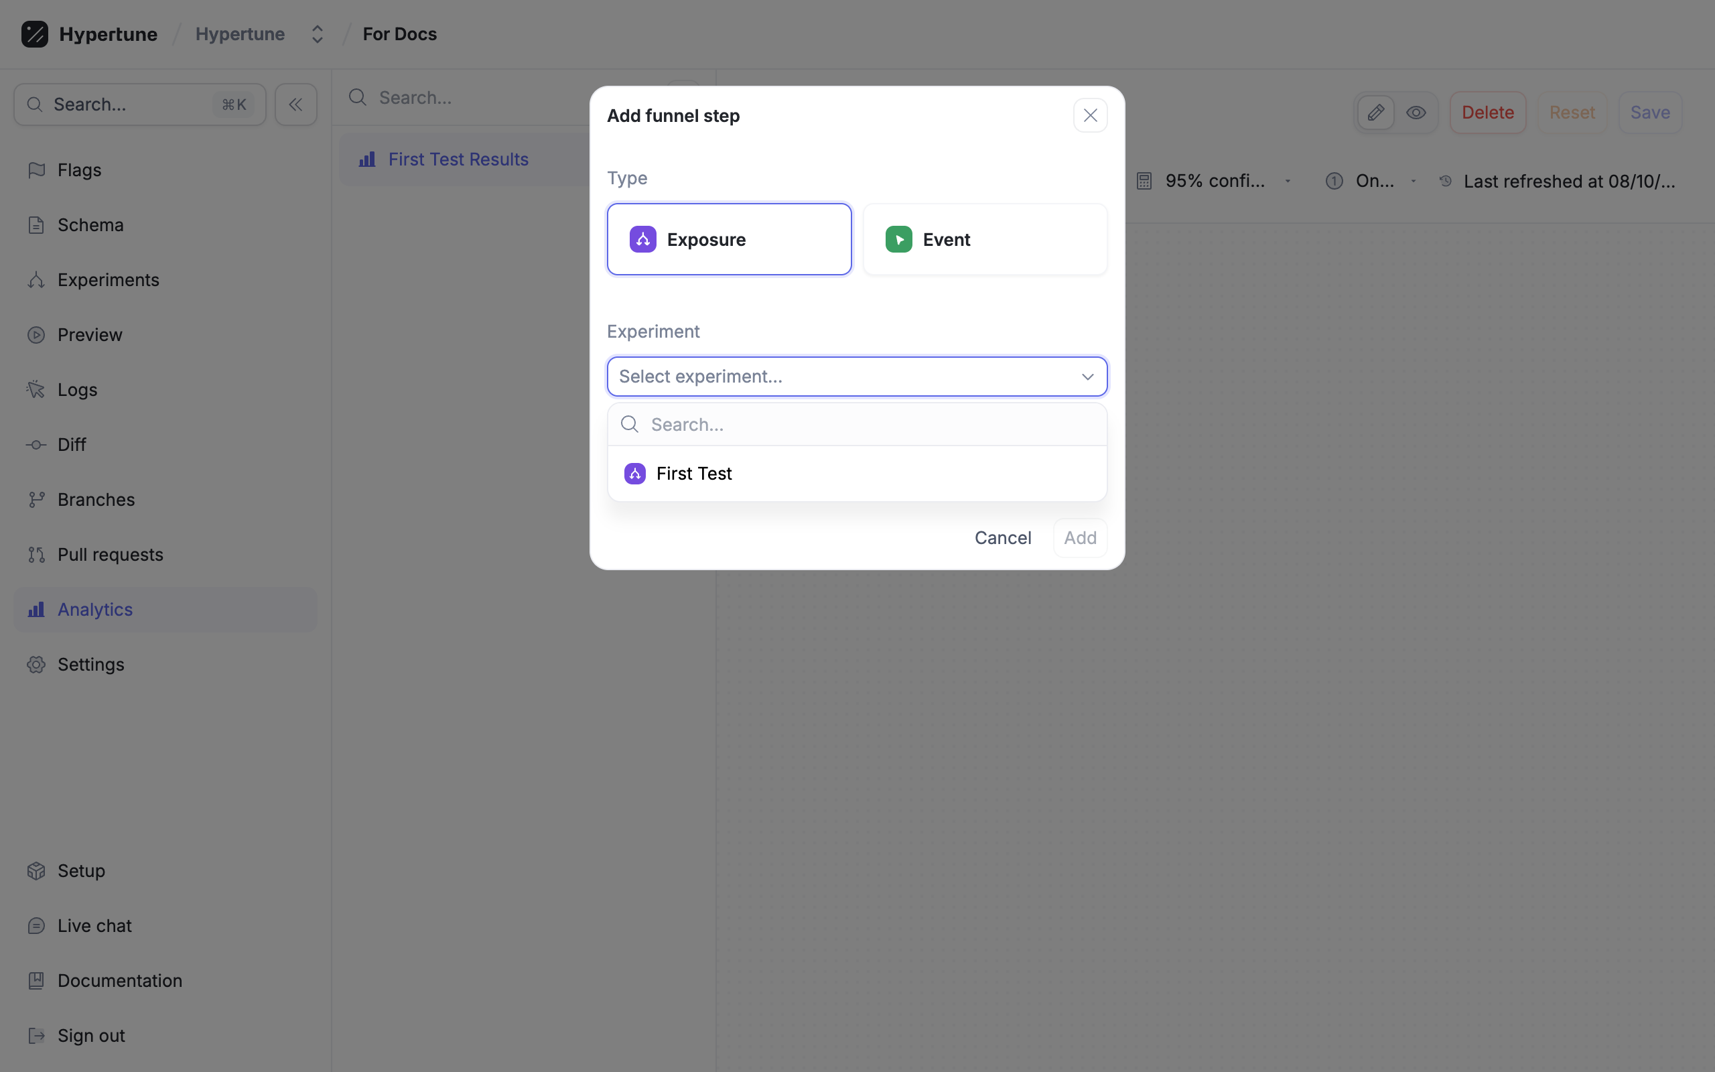Expand the 95% confidence dropdown
Image resolution: width=1715 pixels, height=1072 pixels.
tap(1215, 182)
